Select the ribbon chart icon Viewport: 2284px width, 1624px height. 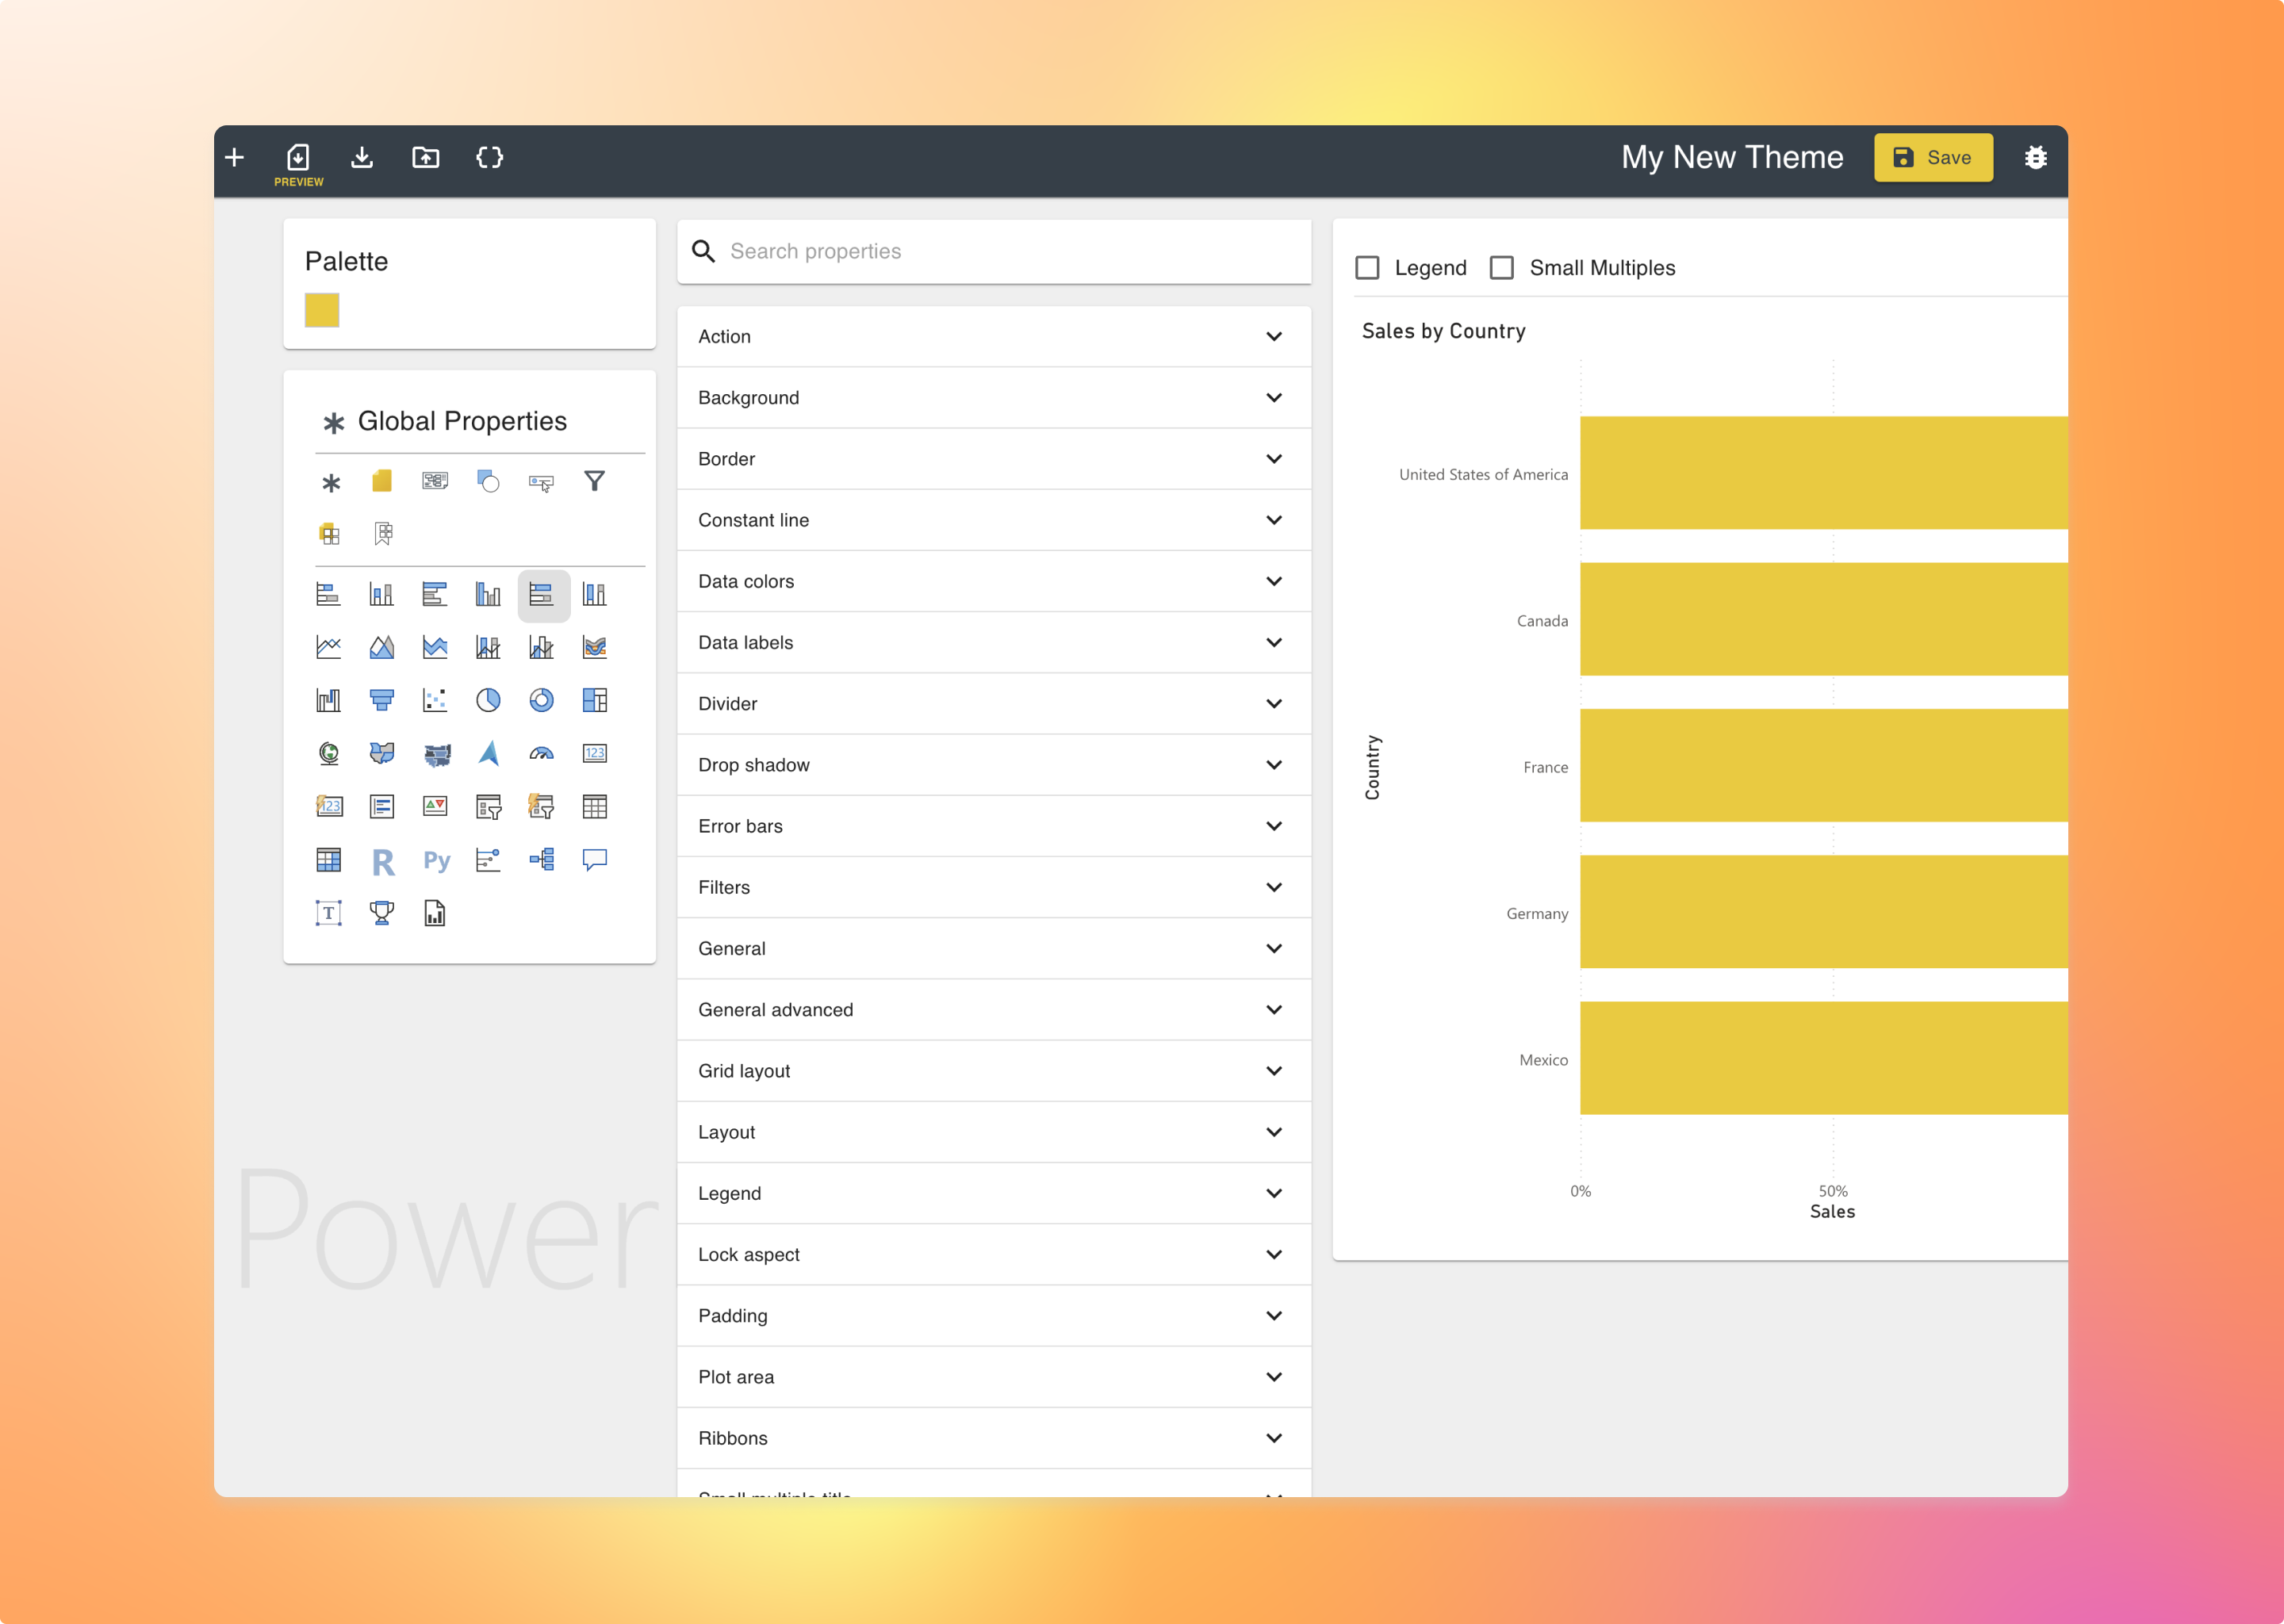click(594, 647)
